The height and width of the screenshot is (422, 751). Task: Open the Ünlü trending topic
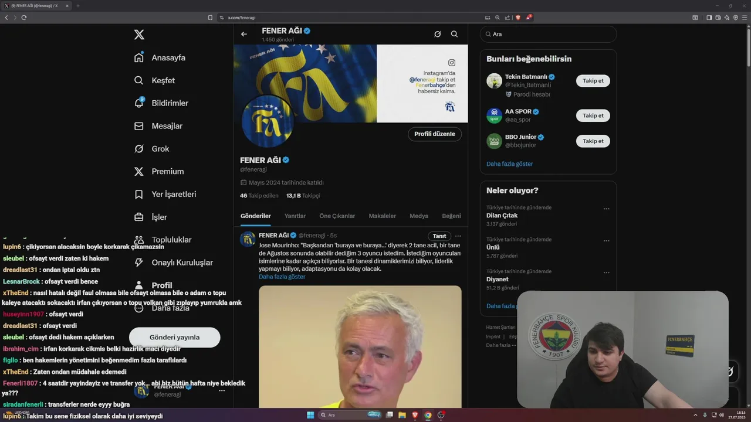493,247
